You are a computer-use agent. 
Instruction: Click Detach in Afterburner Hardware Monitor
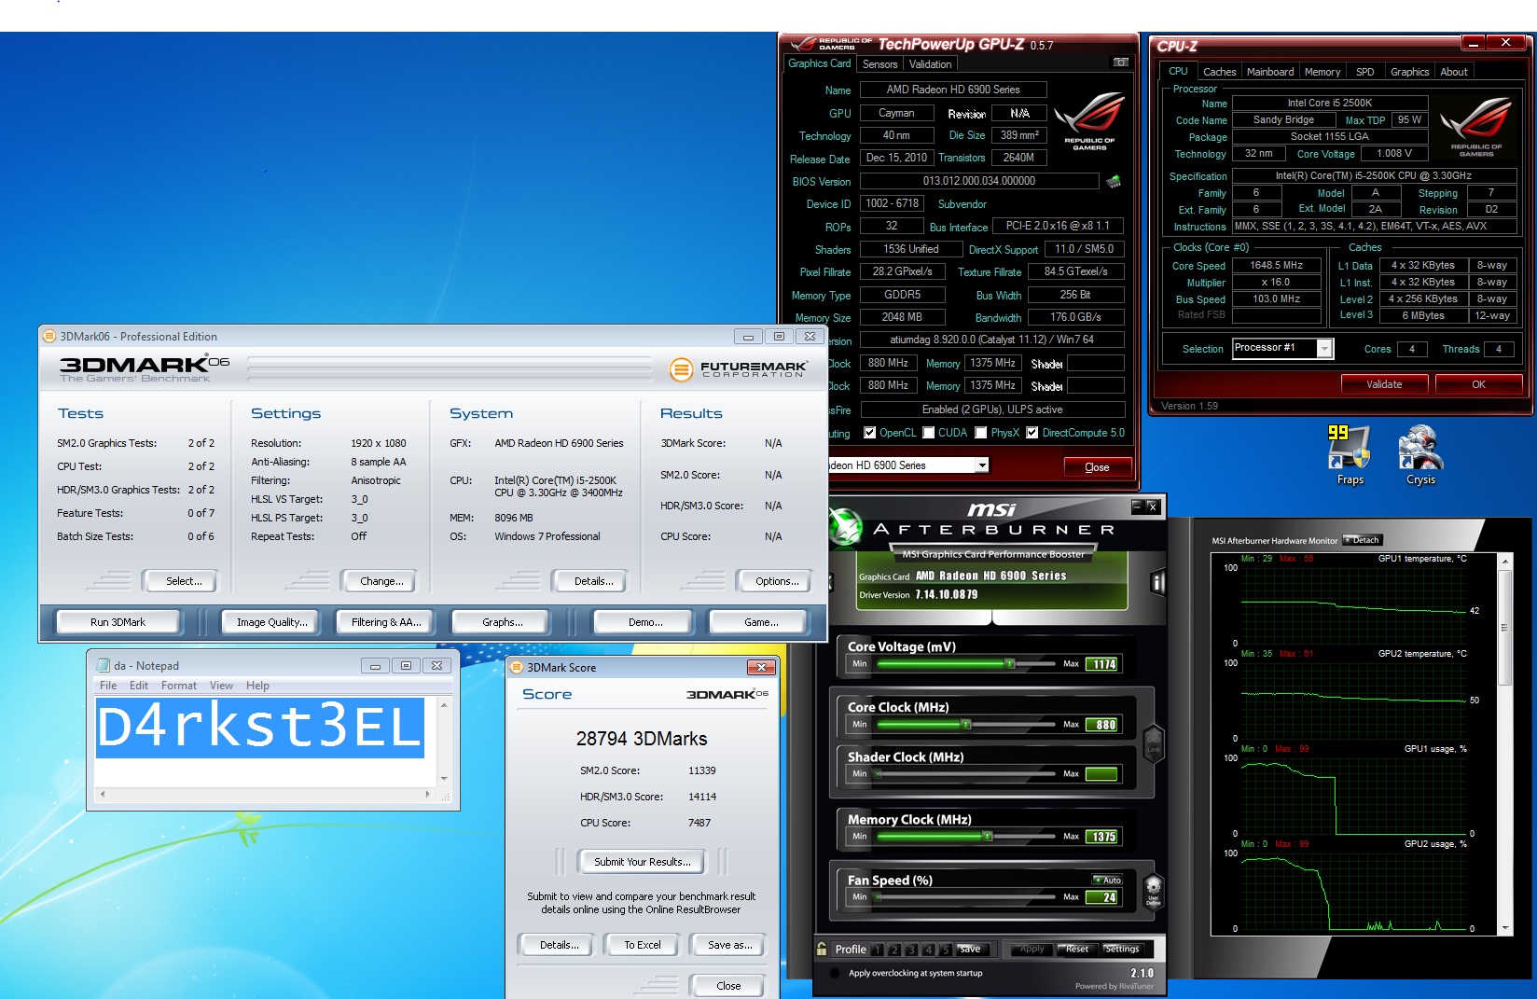pyautogui.click(x=1363, y=540)
